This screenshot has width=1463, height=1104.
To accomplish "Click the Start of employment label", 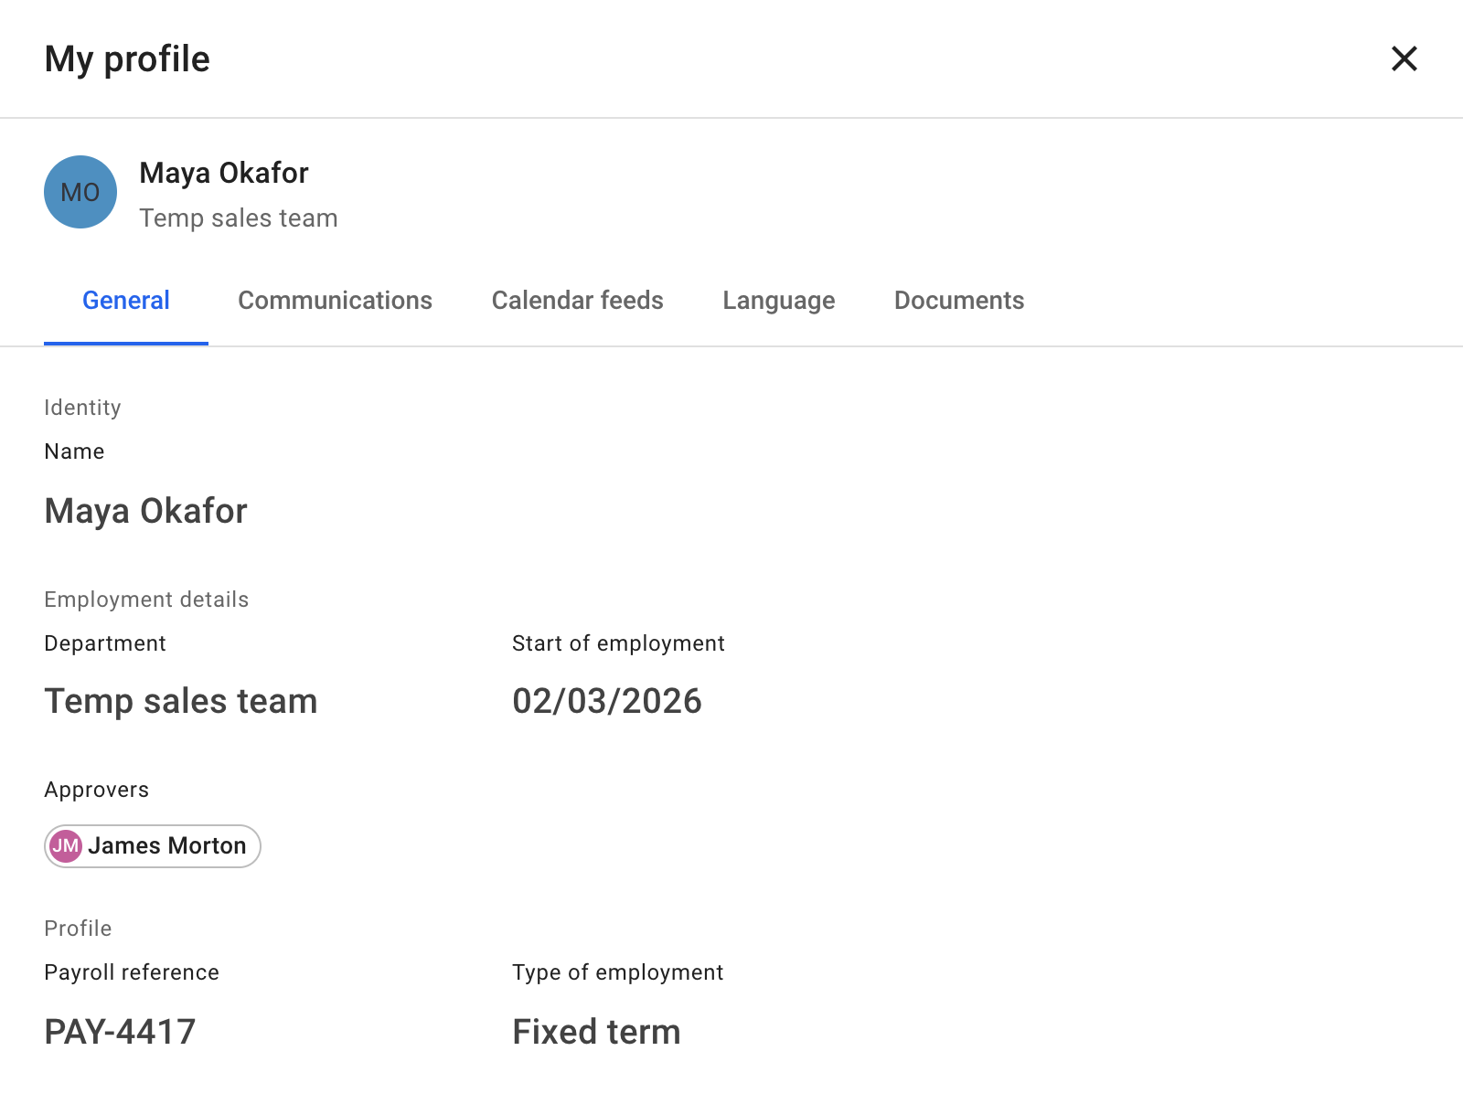I will (x=618, y=643).
